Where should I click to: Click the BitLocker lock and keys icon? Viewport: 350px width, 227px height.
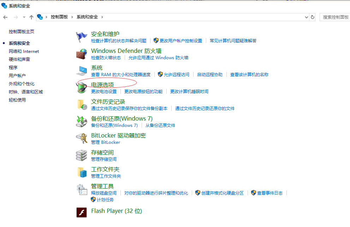82,139
